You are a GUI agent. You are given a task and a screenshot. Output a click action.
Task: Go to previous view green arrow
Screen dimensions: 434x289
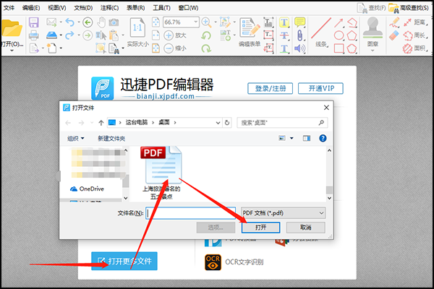(88, 22)
